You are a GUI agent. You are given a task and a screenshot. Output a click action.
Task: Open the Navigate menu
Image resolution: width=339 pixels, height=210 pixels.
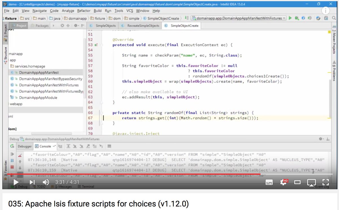coord(40,11)
